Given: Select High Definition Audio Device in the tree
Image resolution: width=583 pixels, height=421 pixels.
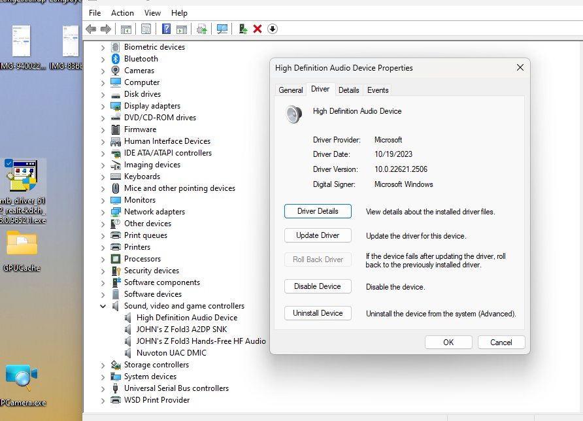Looking at the screenshot, I should pos(187,318).
